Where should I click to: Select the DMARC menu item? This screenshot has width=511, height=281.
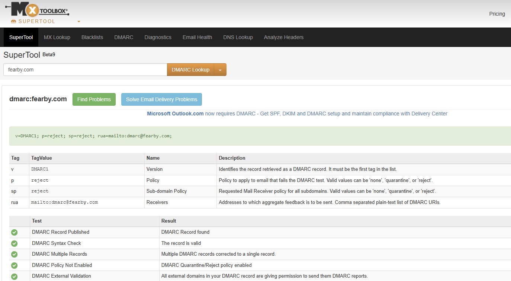tap(123, 37)
